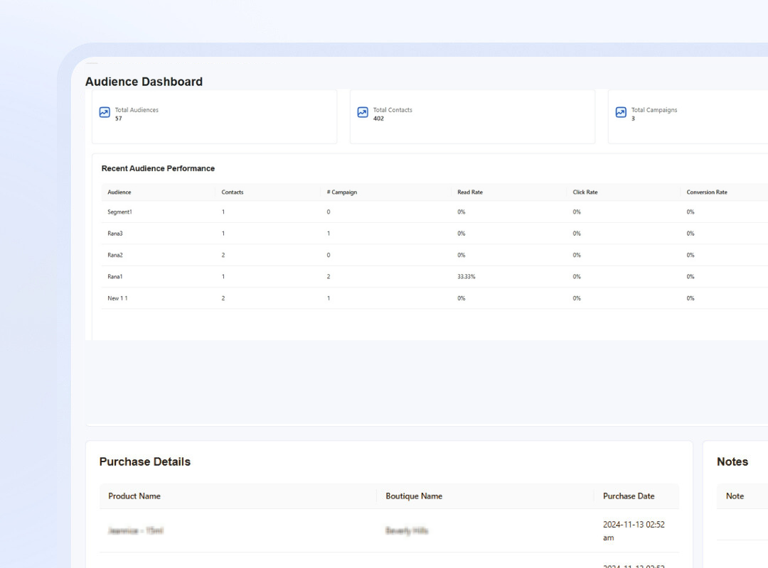Image resolution: width=768 pixels, height=568 pixels.
Task: Select the 2024-11-13 02:52 am purchase row
Action: (x=390, y=531)
